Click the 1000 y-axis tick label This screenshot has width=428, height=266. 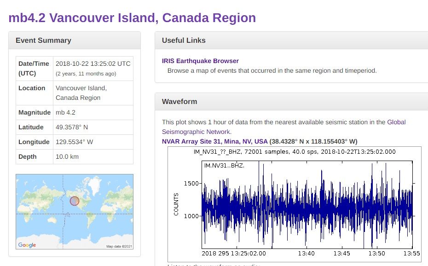(191, 216)
